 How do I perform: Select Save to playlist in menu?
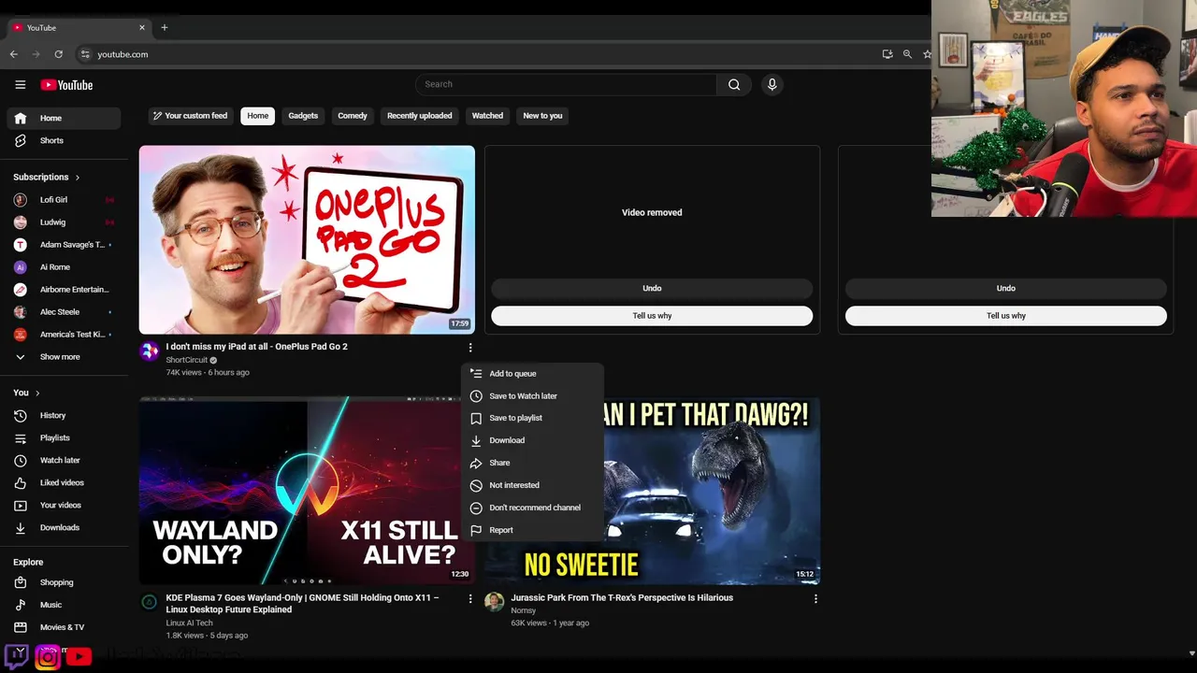(532, 418)
